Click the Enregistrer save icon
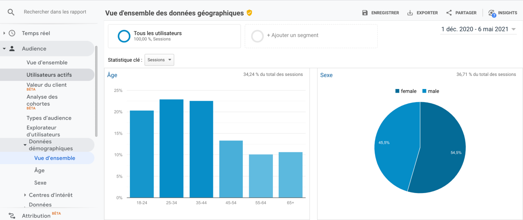 (x=365, y=13)
